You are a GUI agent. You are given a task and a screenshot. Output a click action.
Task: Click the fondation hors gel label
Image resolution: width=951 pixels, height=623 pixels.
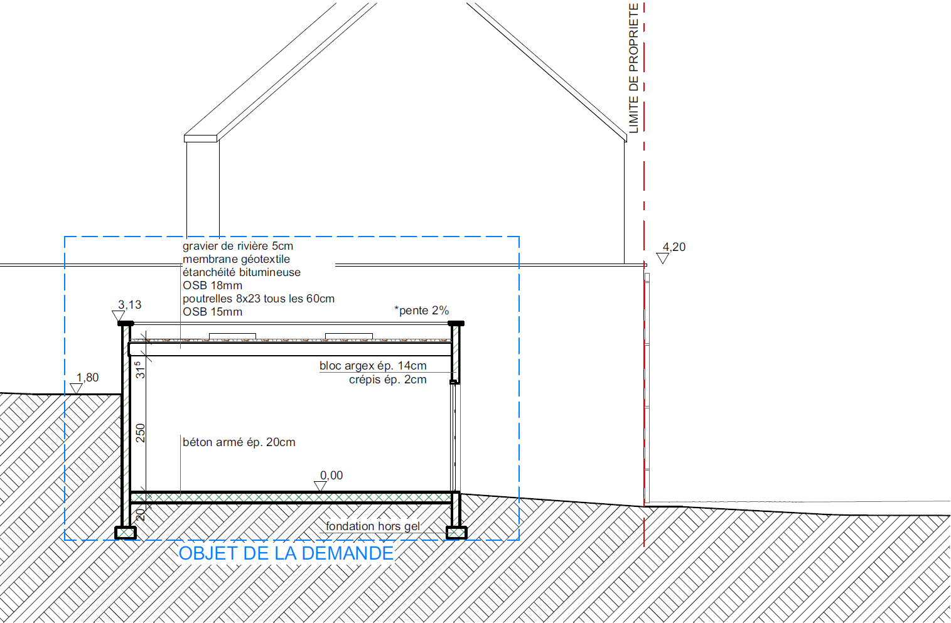[x=373, y=526]
